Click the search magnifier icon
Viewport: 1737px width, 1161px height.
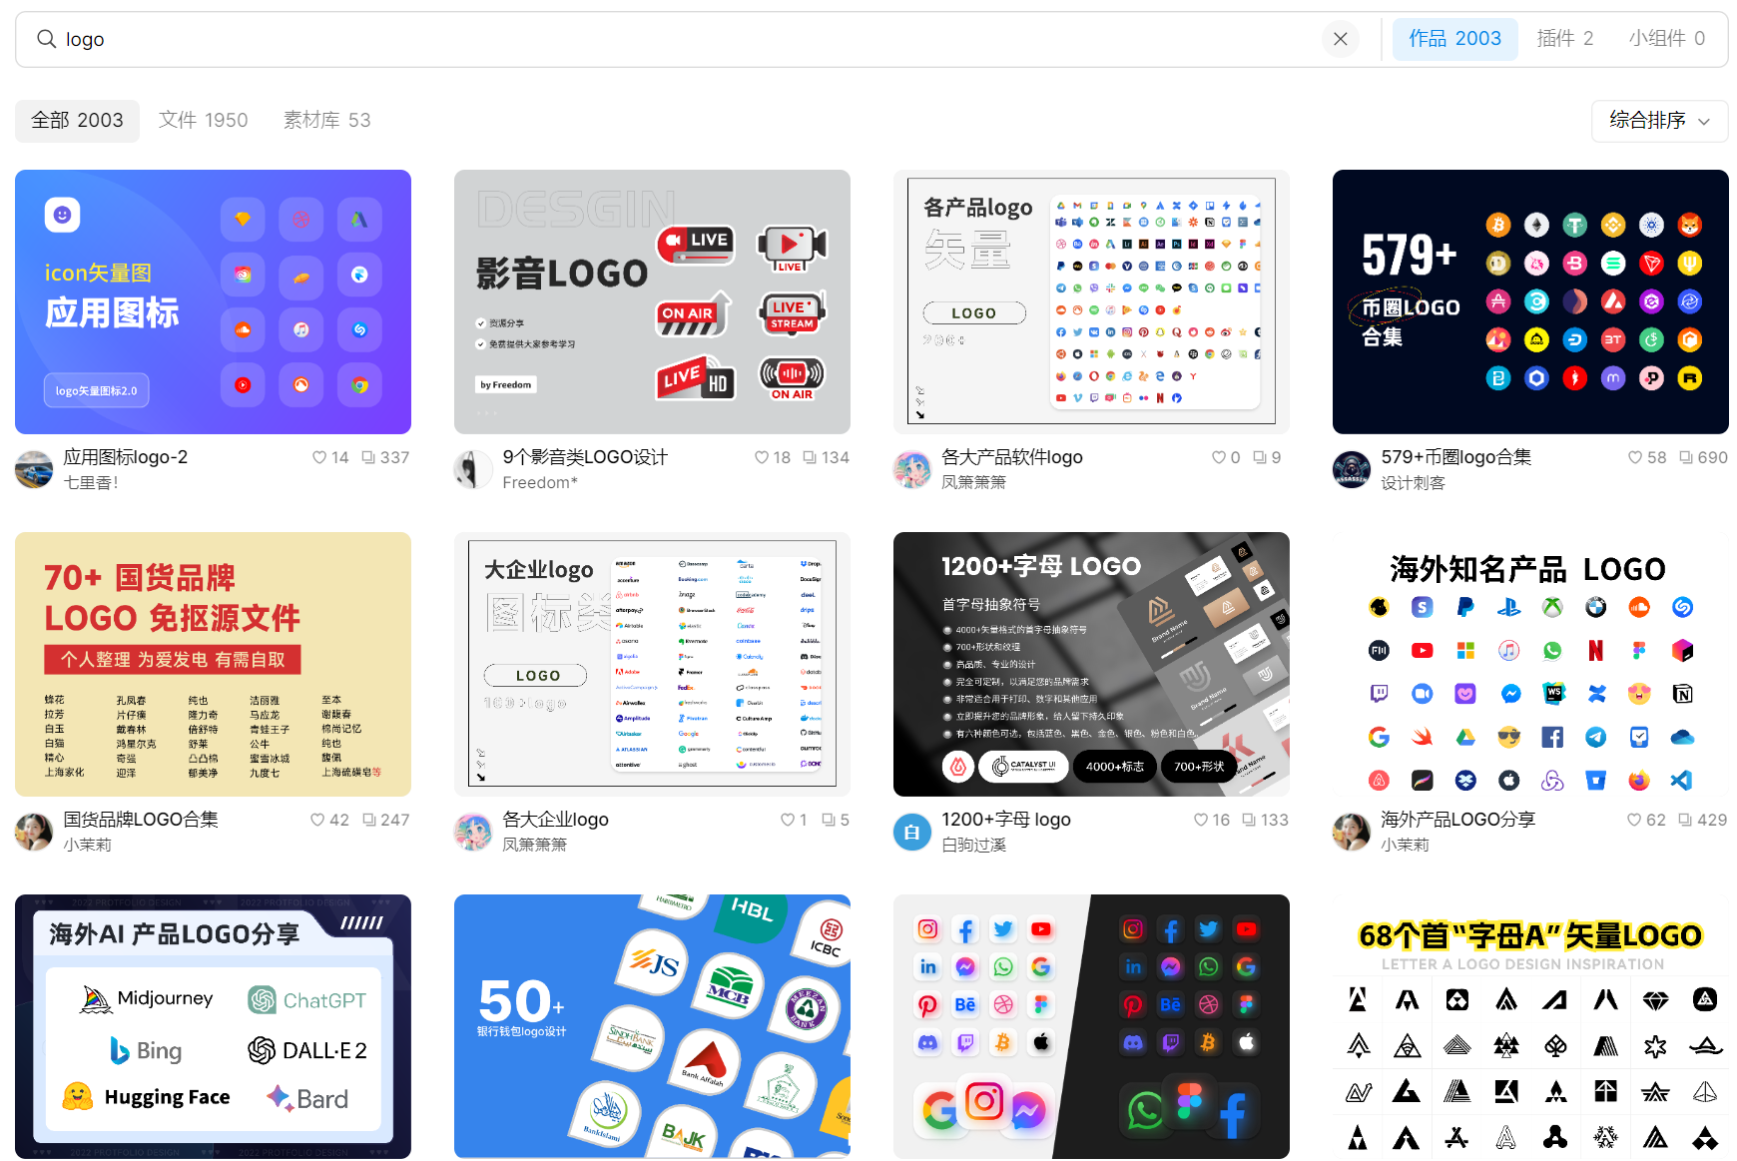pyautogui.click(x=46, y=39)
